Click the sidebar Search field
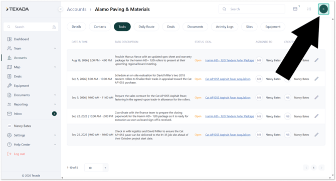Viewport: 336px width, 181px height. click(31, 27)
